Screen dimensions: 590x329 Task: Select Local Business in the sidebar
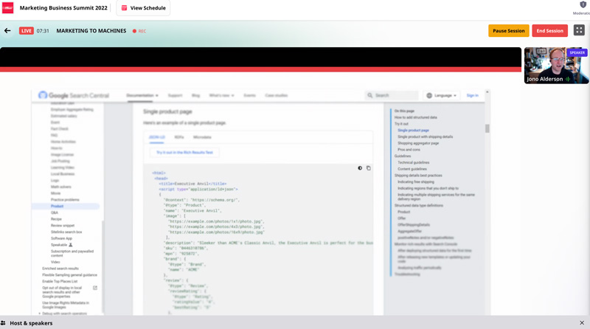point(63,174)
